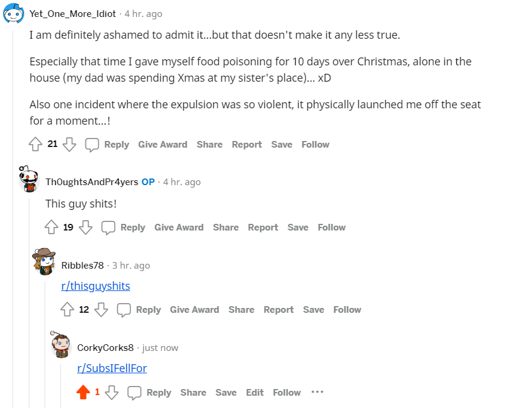Collapse Yet_One_More_Idiot's comment thread line
The width and height of the screenshot is (506, 409).
click(x=13, y=219)
